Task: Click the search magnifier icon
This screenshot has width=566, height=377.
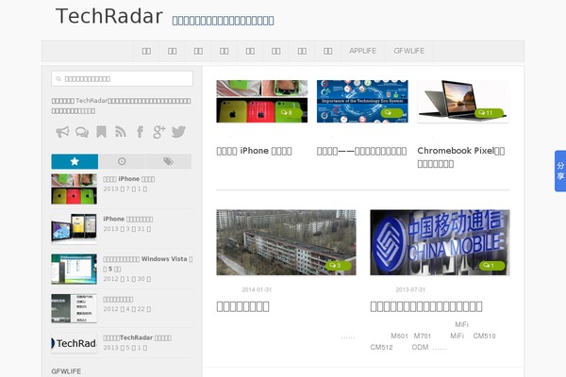Action: [x=58, y=79]
